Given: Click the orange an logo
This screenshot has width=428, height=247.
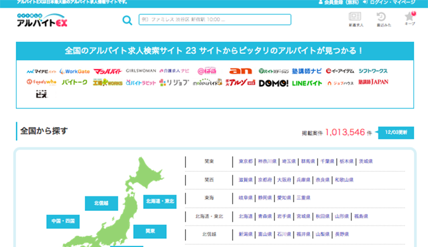Looking at the screenshot, I should 240,71.
